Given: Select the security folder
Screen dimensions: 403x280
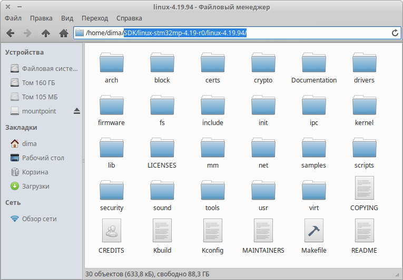Looking at the screenshot, I should [111, 196].
